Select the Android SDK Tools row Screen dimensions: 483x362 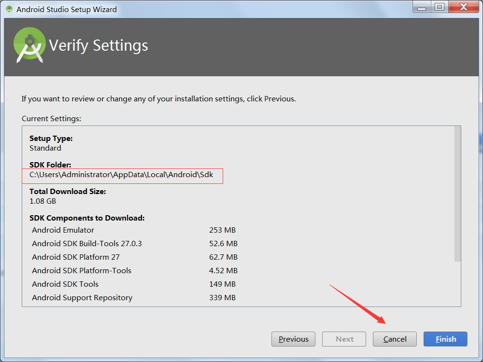[134, 284]
